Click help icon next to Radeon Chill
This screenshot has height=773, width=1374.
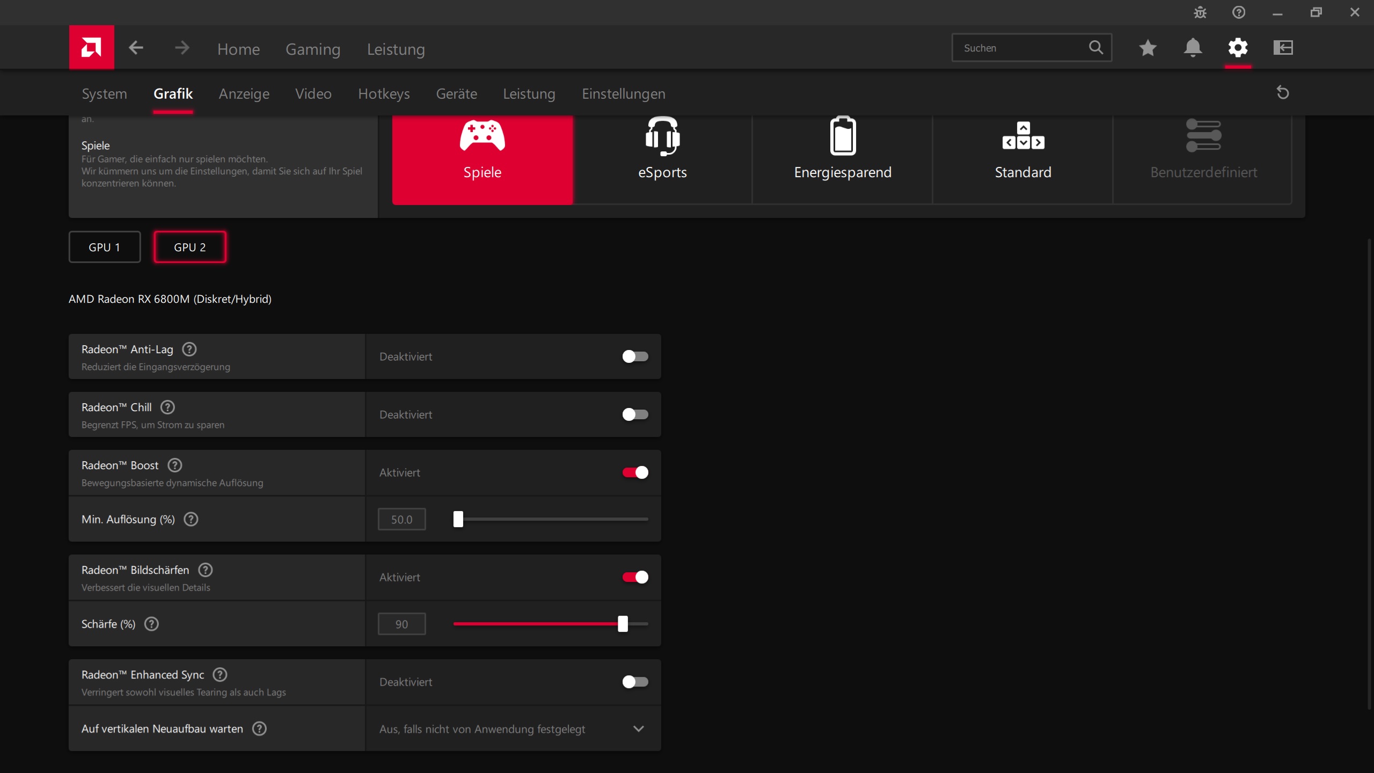point(167,407)
